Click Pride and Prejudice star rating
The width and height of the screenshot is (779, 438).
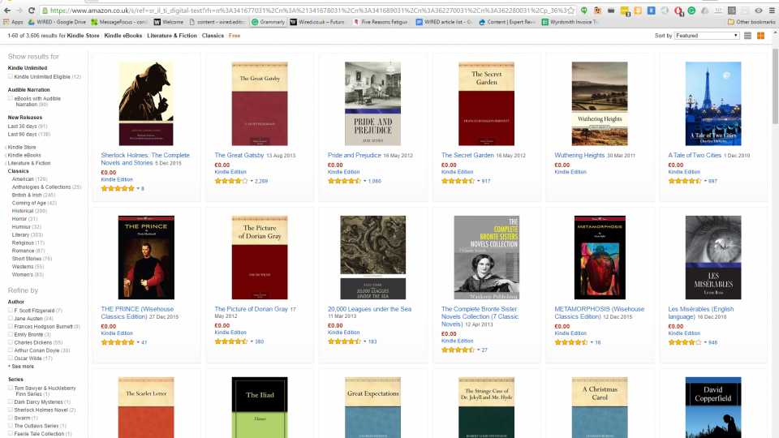(x=344, y=181)
